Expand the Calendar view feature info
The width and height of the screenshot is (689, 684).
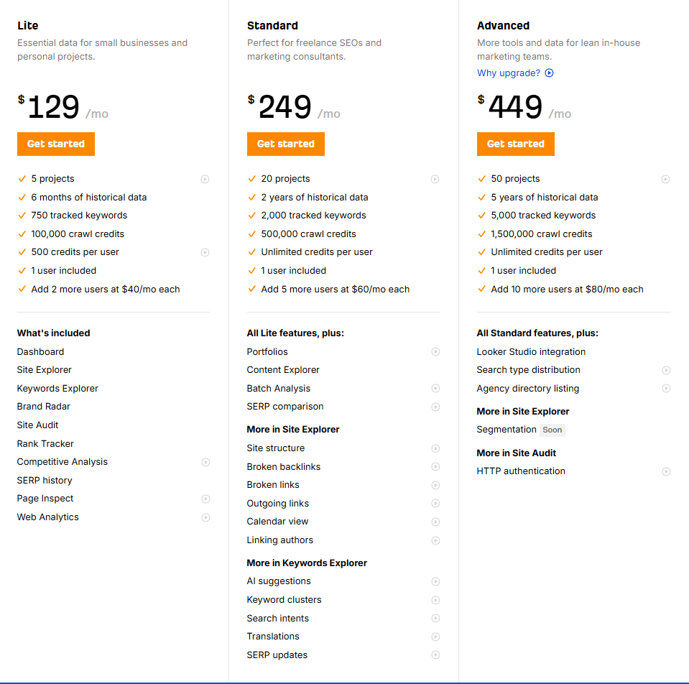[x=435, y=521]
